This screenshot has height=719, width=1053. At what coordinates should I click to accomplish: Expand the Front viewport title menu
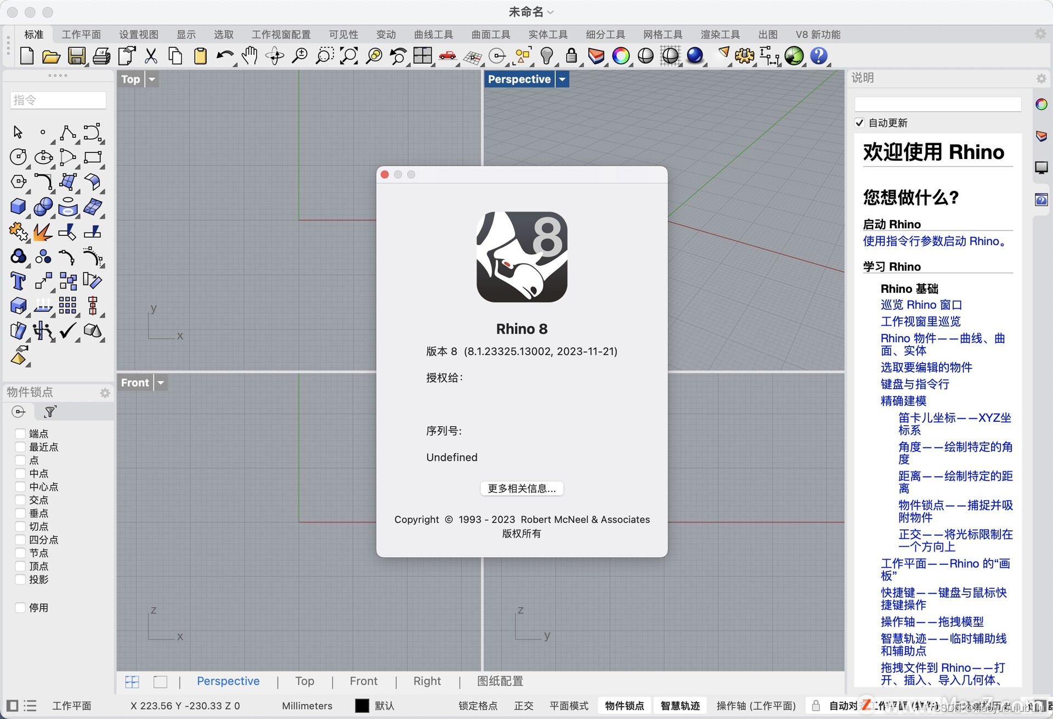(161, 383)
